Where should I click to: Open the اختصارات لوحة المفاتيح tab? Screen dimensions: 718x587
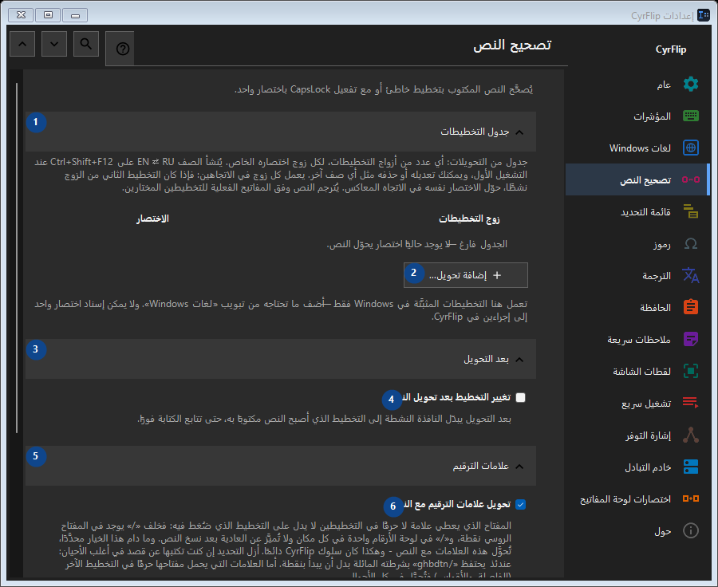[x=638, y=498]
